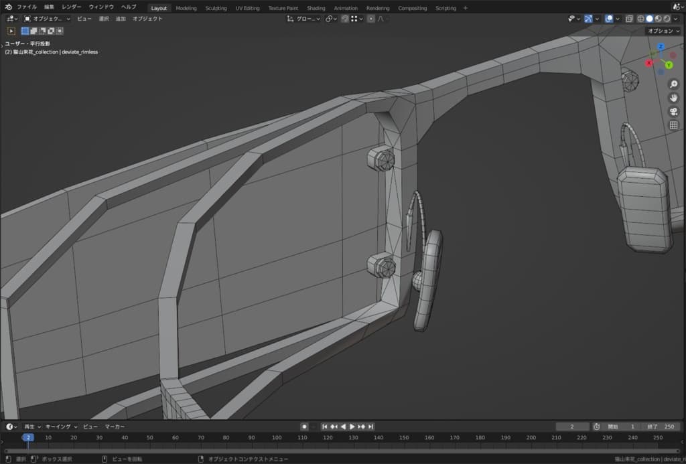Screen dimensions: 686x464
Task: Open the ファイル menu
Action: 27,7
